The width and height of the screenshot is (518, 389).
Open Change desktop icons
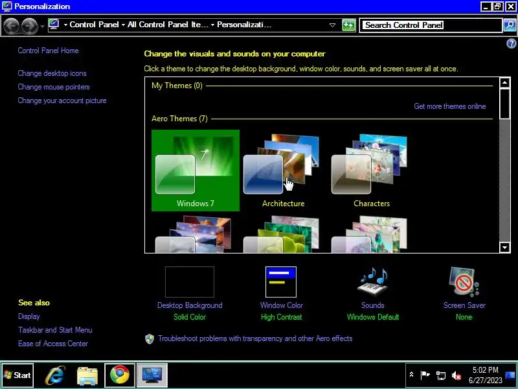[x=52, y=73]
